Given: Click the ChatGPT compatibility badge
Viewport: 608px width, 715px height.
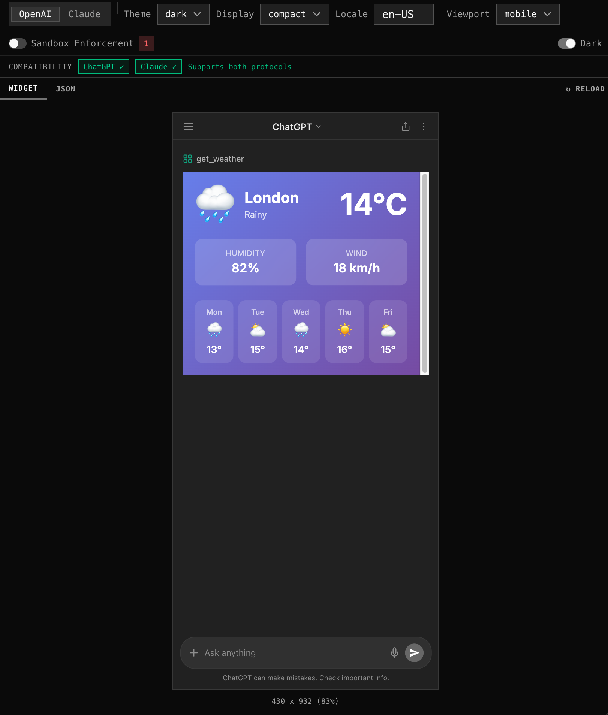Looking at the screenshot, I should 103,67.
